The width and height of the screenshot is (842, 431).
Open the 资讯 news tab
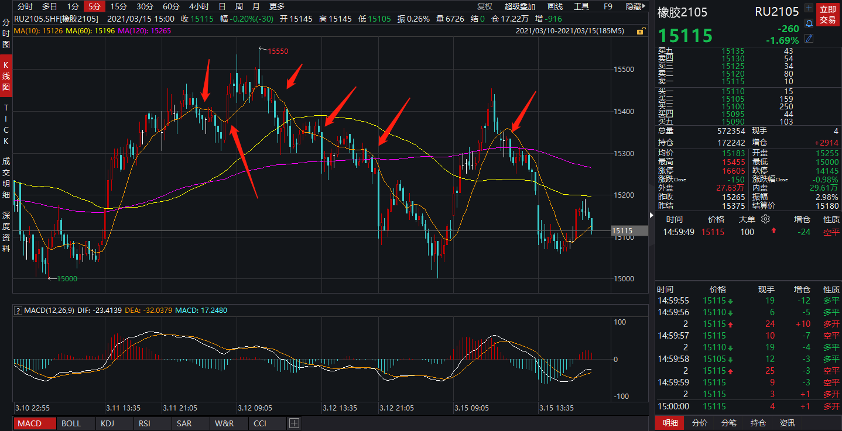point(788,423)
